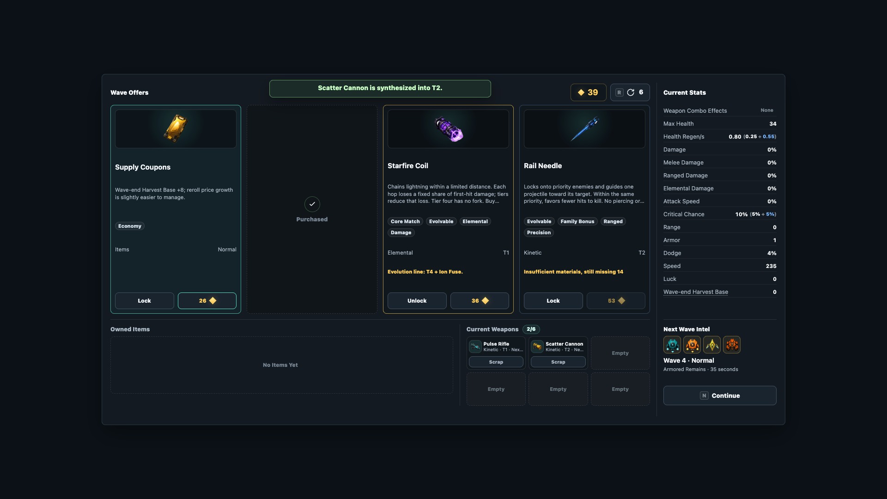Continue to the next wave
The width and height of the screenshot is (887, 499).
click(x=720, y=396)
